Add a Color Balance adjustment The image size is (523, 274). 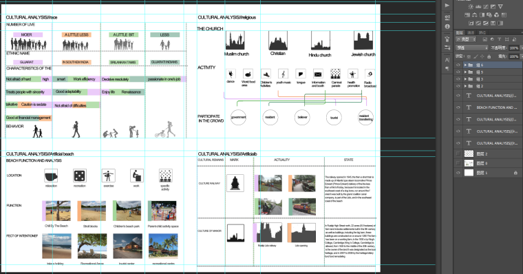[x=475, y=14]
